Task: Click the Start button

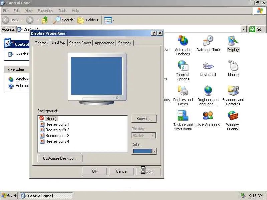Action: click(x=9, y=196)
